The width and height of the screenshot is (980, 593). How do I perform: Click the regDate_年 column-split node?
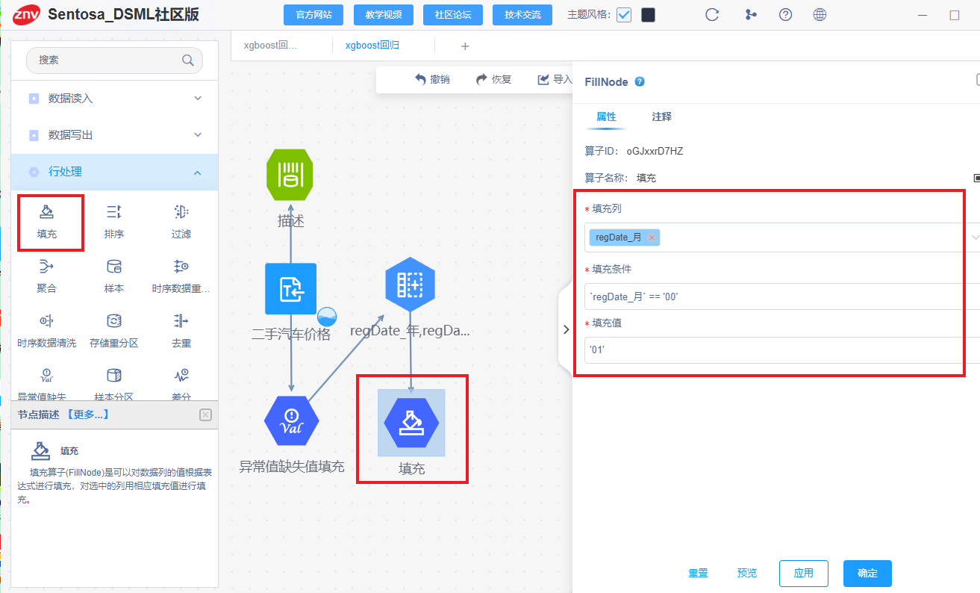coord(411,284)
